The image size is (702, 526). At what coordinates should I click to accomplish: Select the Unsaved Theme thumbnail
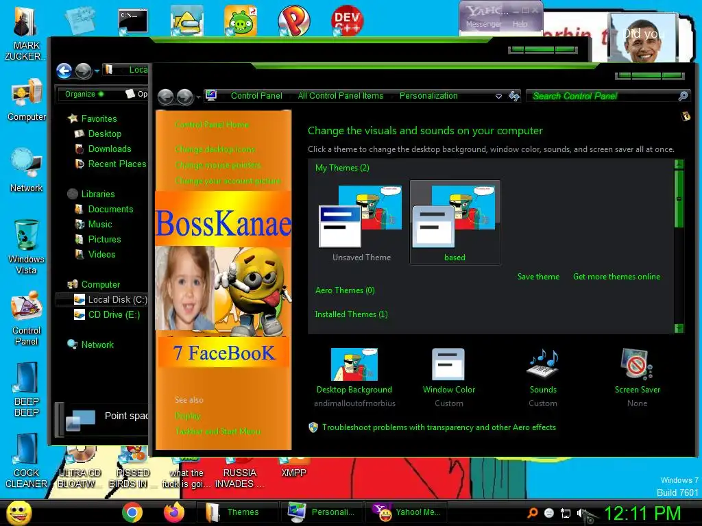click(x=361, y=223)
